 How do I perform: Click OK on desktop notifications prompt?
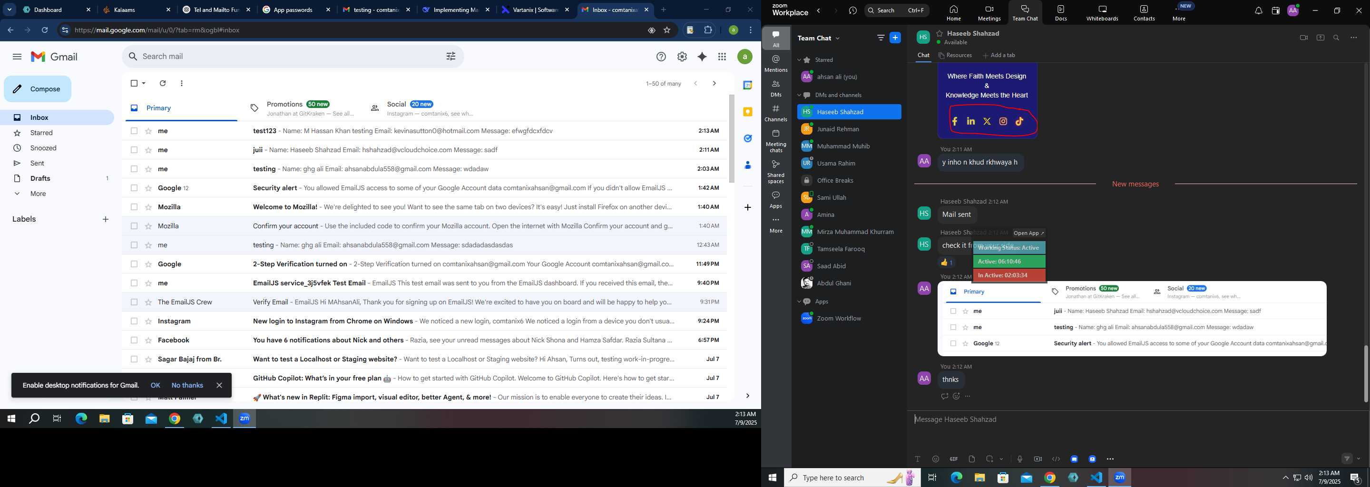155,385
